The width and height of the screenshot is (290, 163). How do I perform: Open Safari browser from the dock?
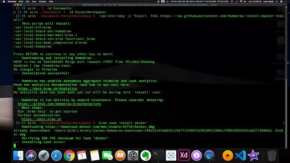pos(56,155)
